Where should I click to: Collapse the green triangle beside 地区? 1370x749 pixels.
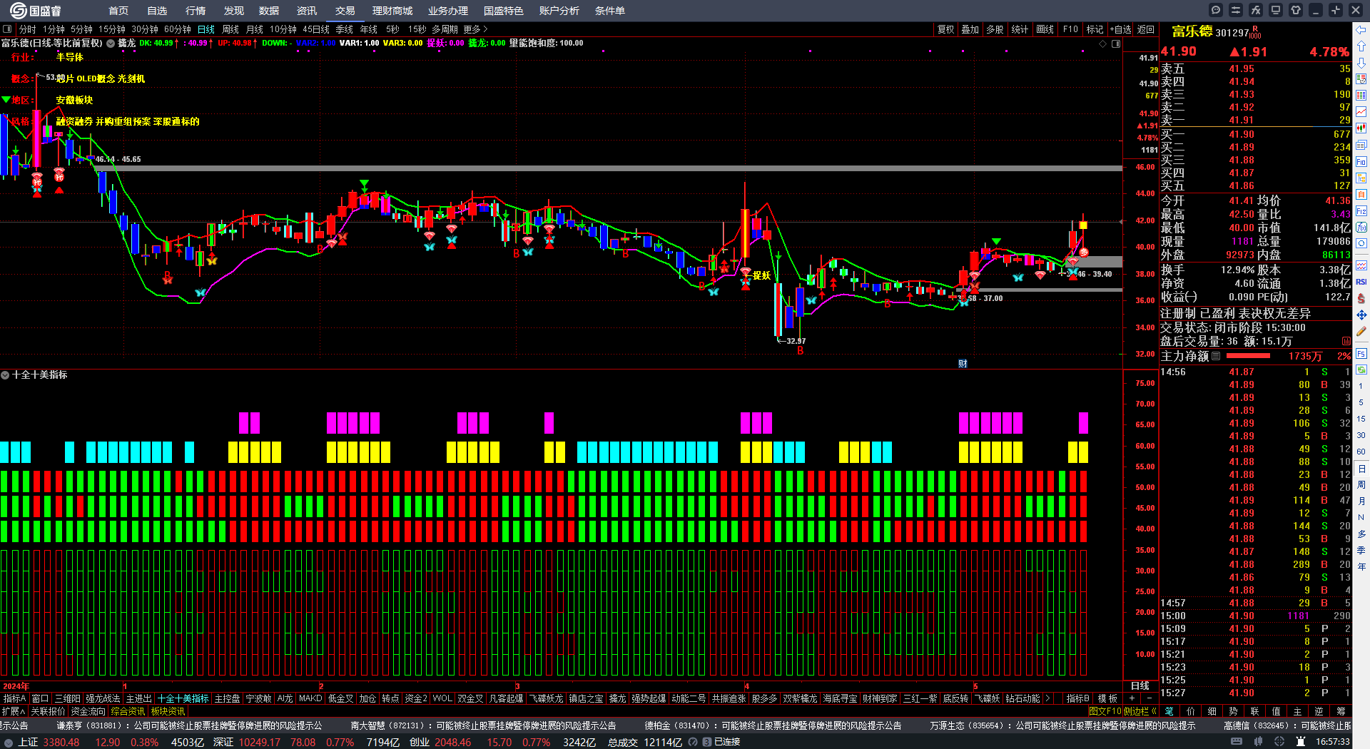click(6, 100)
